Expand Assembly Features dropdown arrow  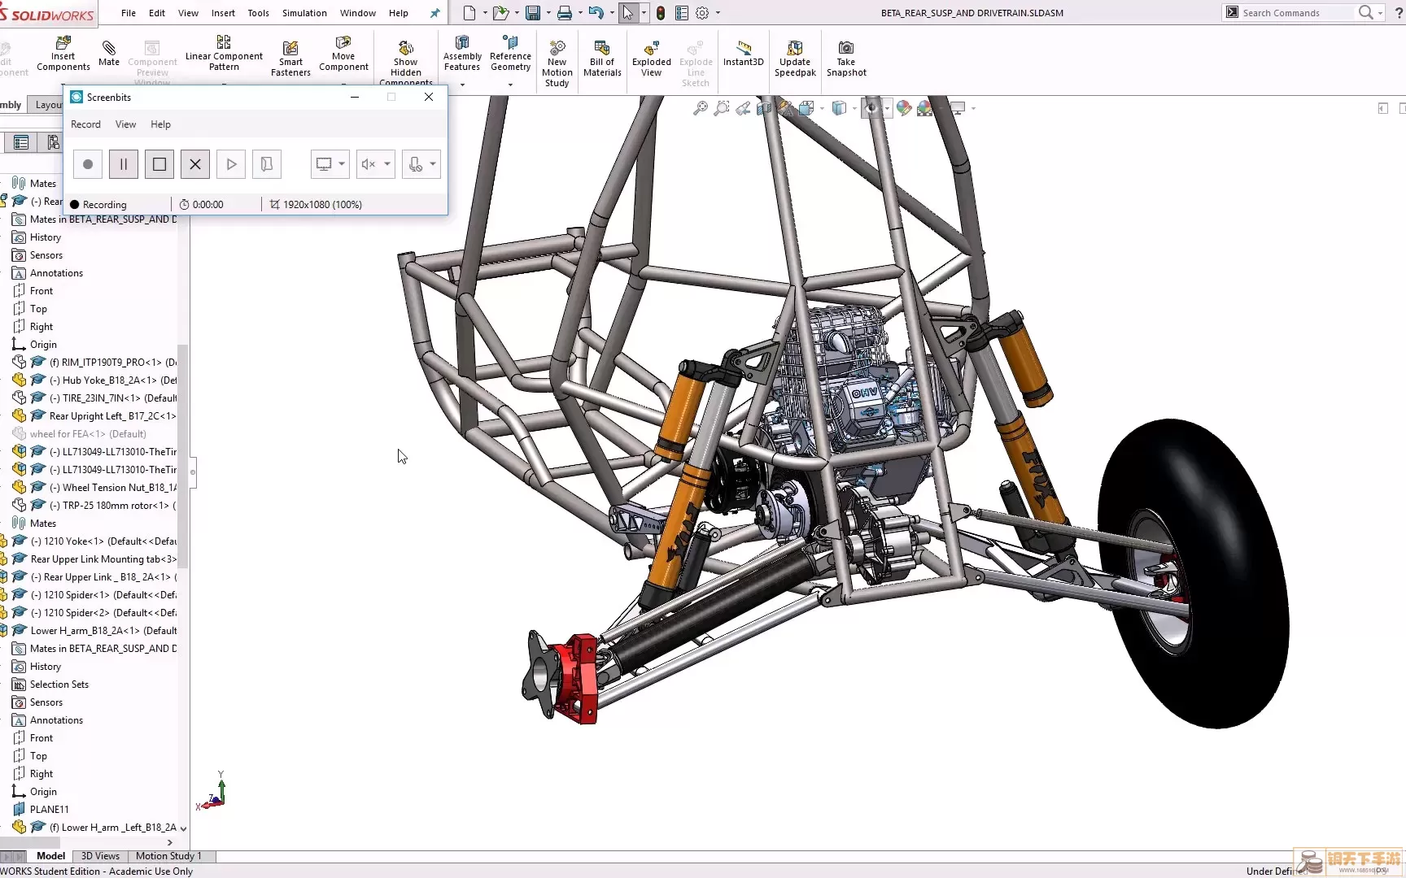click(462, 85)
